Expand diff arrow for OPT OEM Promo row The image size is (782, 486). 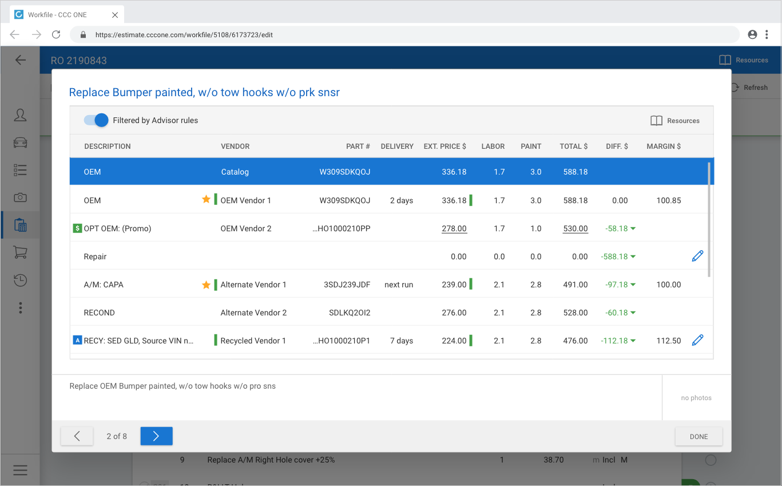point(633,229)
